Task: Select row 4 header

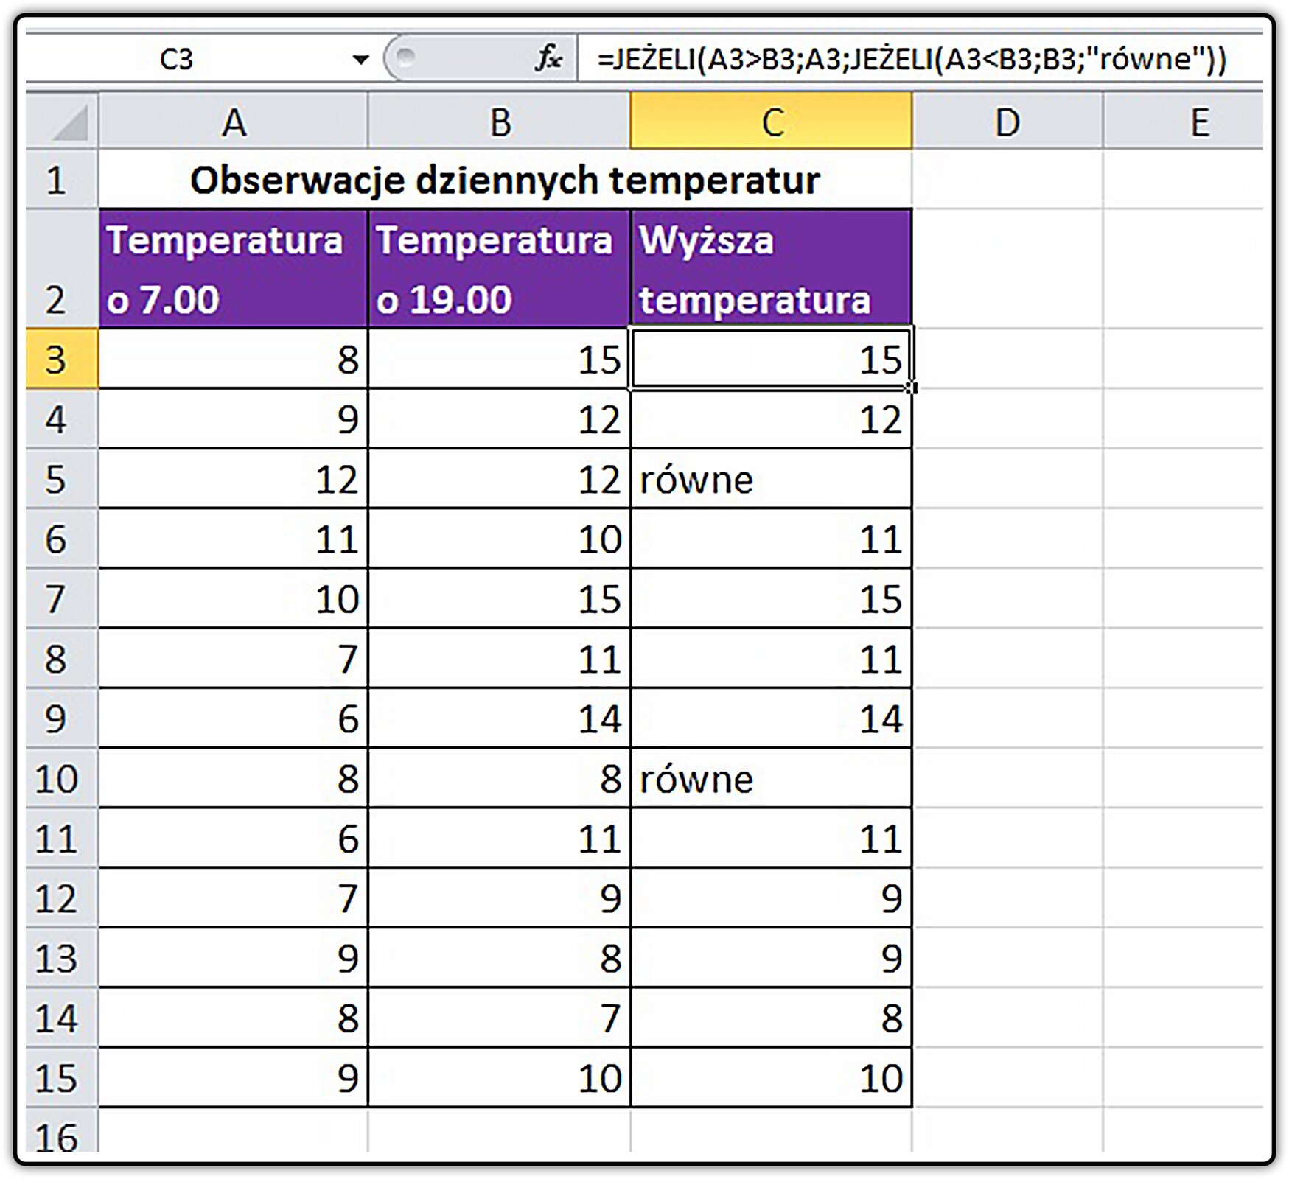Action: [x=62, y=419]
